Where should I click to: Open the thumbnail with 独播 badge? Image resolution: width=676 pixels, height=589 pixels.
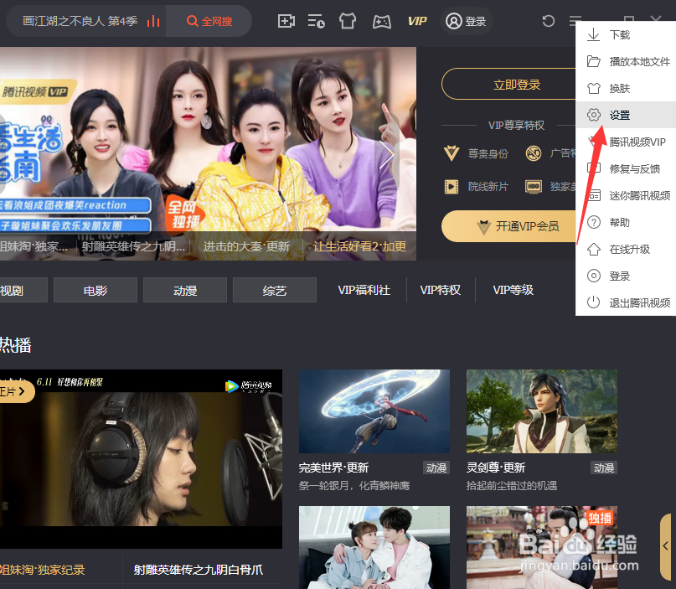point(542,548)
